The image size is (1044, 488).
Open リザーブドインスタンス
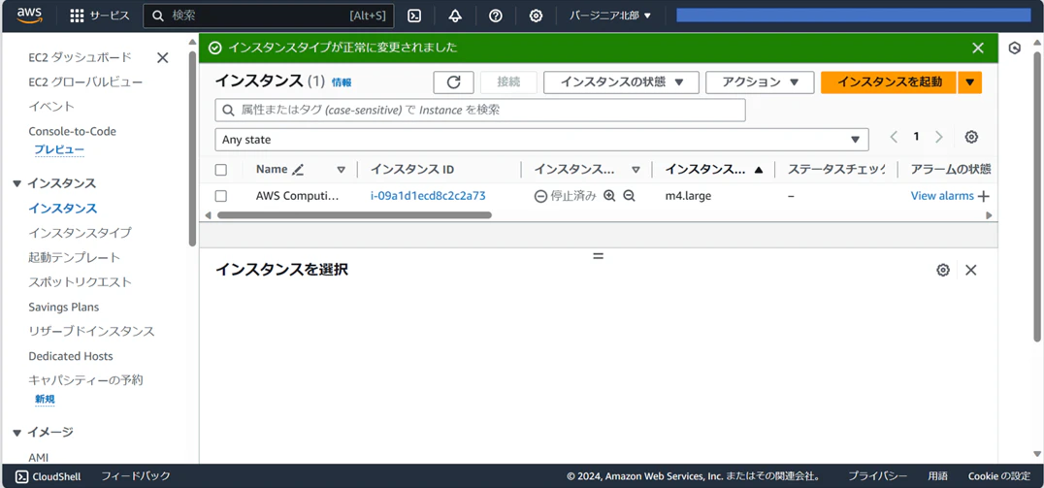tap(91, 331)
